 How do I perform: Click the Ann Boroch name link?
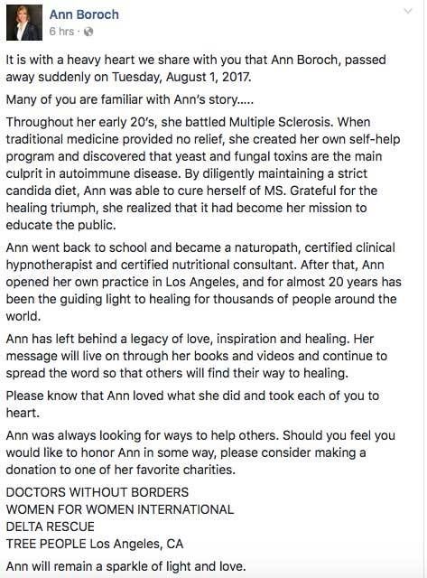coord(84,14)
